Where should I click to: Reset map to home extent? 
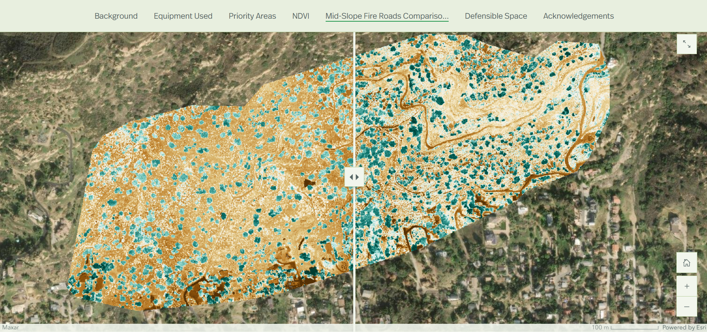coord(686,263)
